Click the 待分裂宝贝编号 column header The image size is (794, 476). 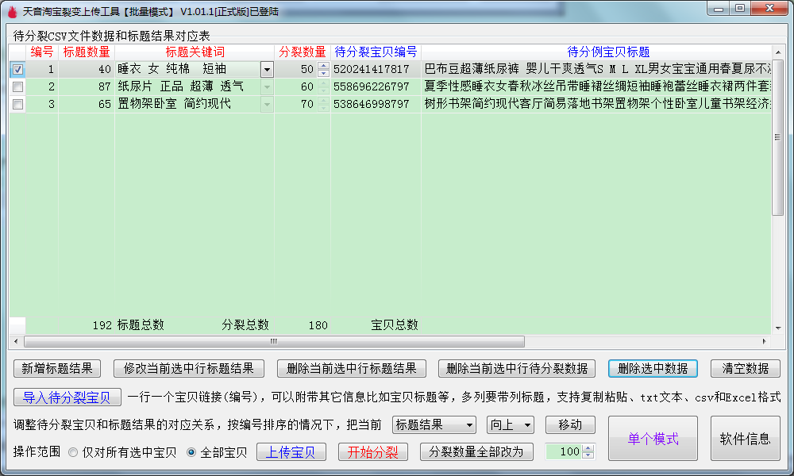[376, 52]
